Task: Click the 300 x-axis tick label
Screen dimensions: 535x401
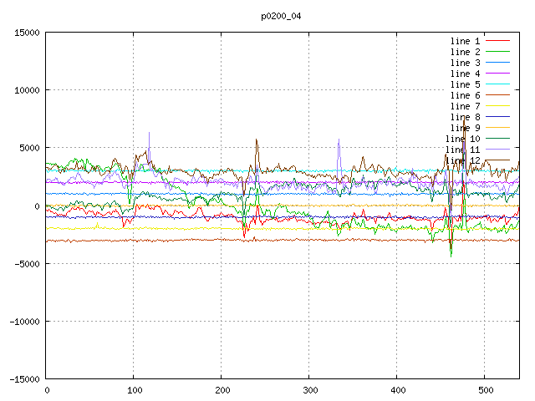Action: (x=309, y=390)
